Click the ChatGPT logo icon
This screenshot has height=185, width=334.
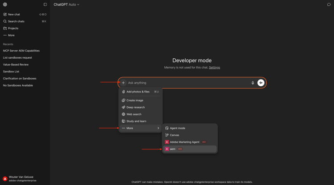coord(5,4)
